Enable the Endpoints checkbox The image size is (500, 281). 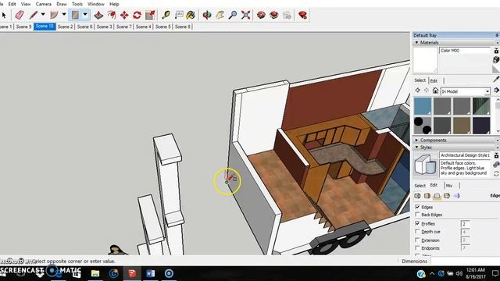tap(417, 247)
